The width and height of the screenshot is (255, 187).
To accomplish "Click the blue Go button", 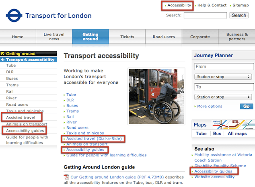I will pyautogui.click(x=247, y=106).
